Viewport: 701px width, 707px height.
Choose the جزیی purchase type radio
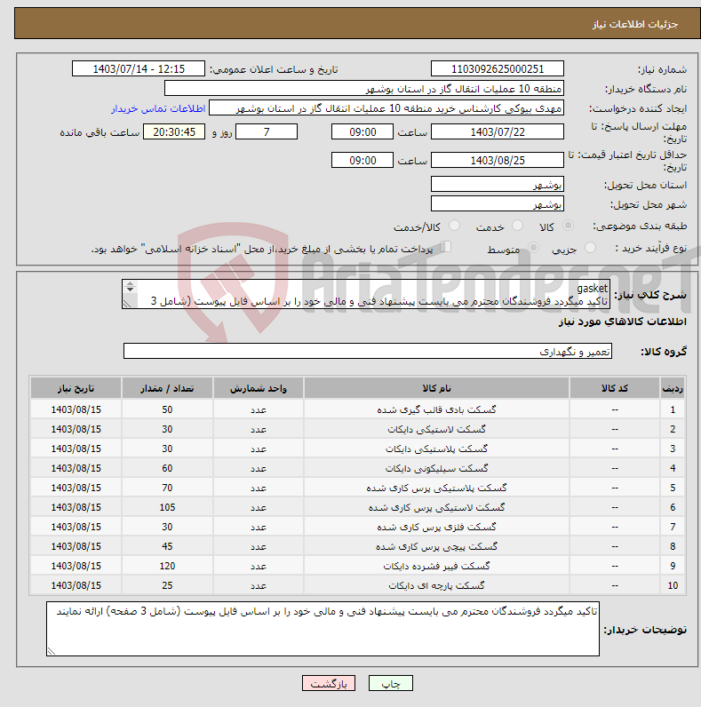tap(590, 247)
